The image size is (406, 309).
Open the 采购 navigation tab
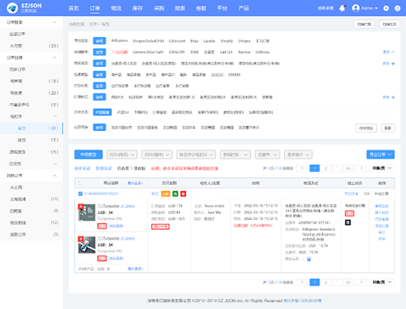pyautogui.click(x=159, y=8)
